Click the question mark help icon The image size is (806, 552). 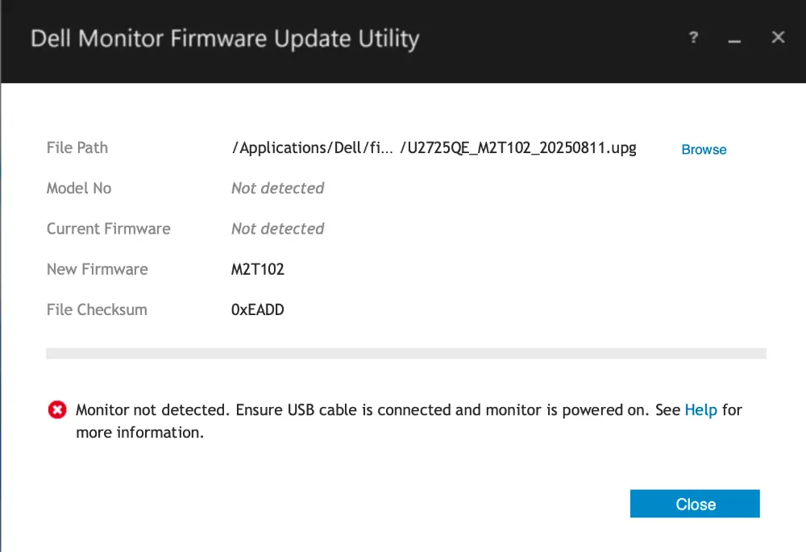[x=693, y=38]
